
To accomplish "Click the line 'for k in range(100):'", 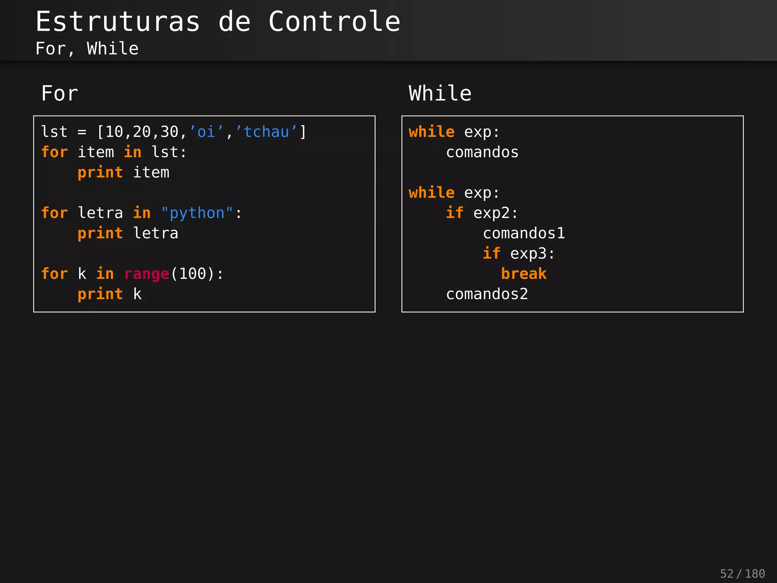I will (132, 274).
